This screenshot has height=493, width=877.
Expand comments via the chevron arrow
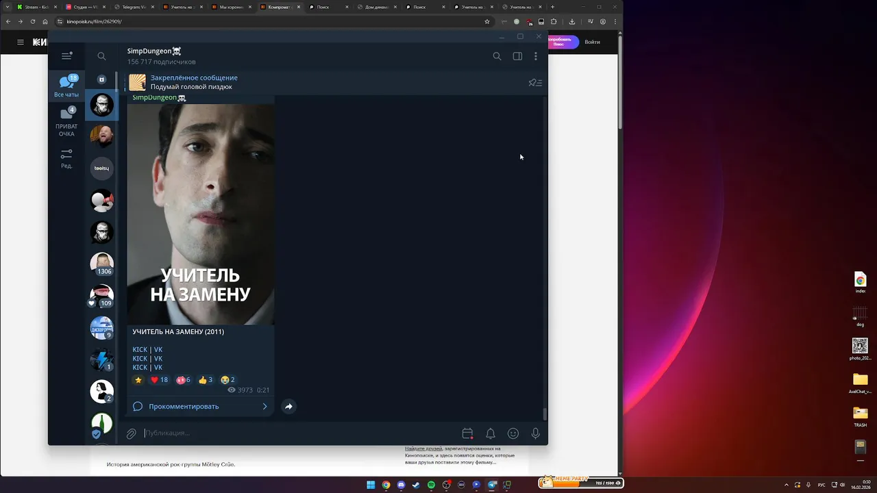point(265,406)
